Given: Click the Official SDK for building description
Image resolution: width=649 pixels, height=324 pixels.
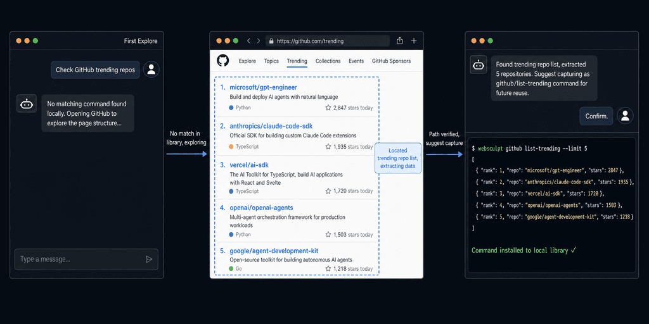Looking at the screenshot, I should pyautogui.click(x=293, y=135).
